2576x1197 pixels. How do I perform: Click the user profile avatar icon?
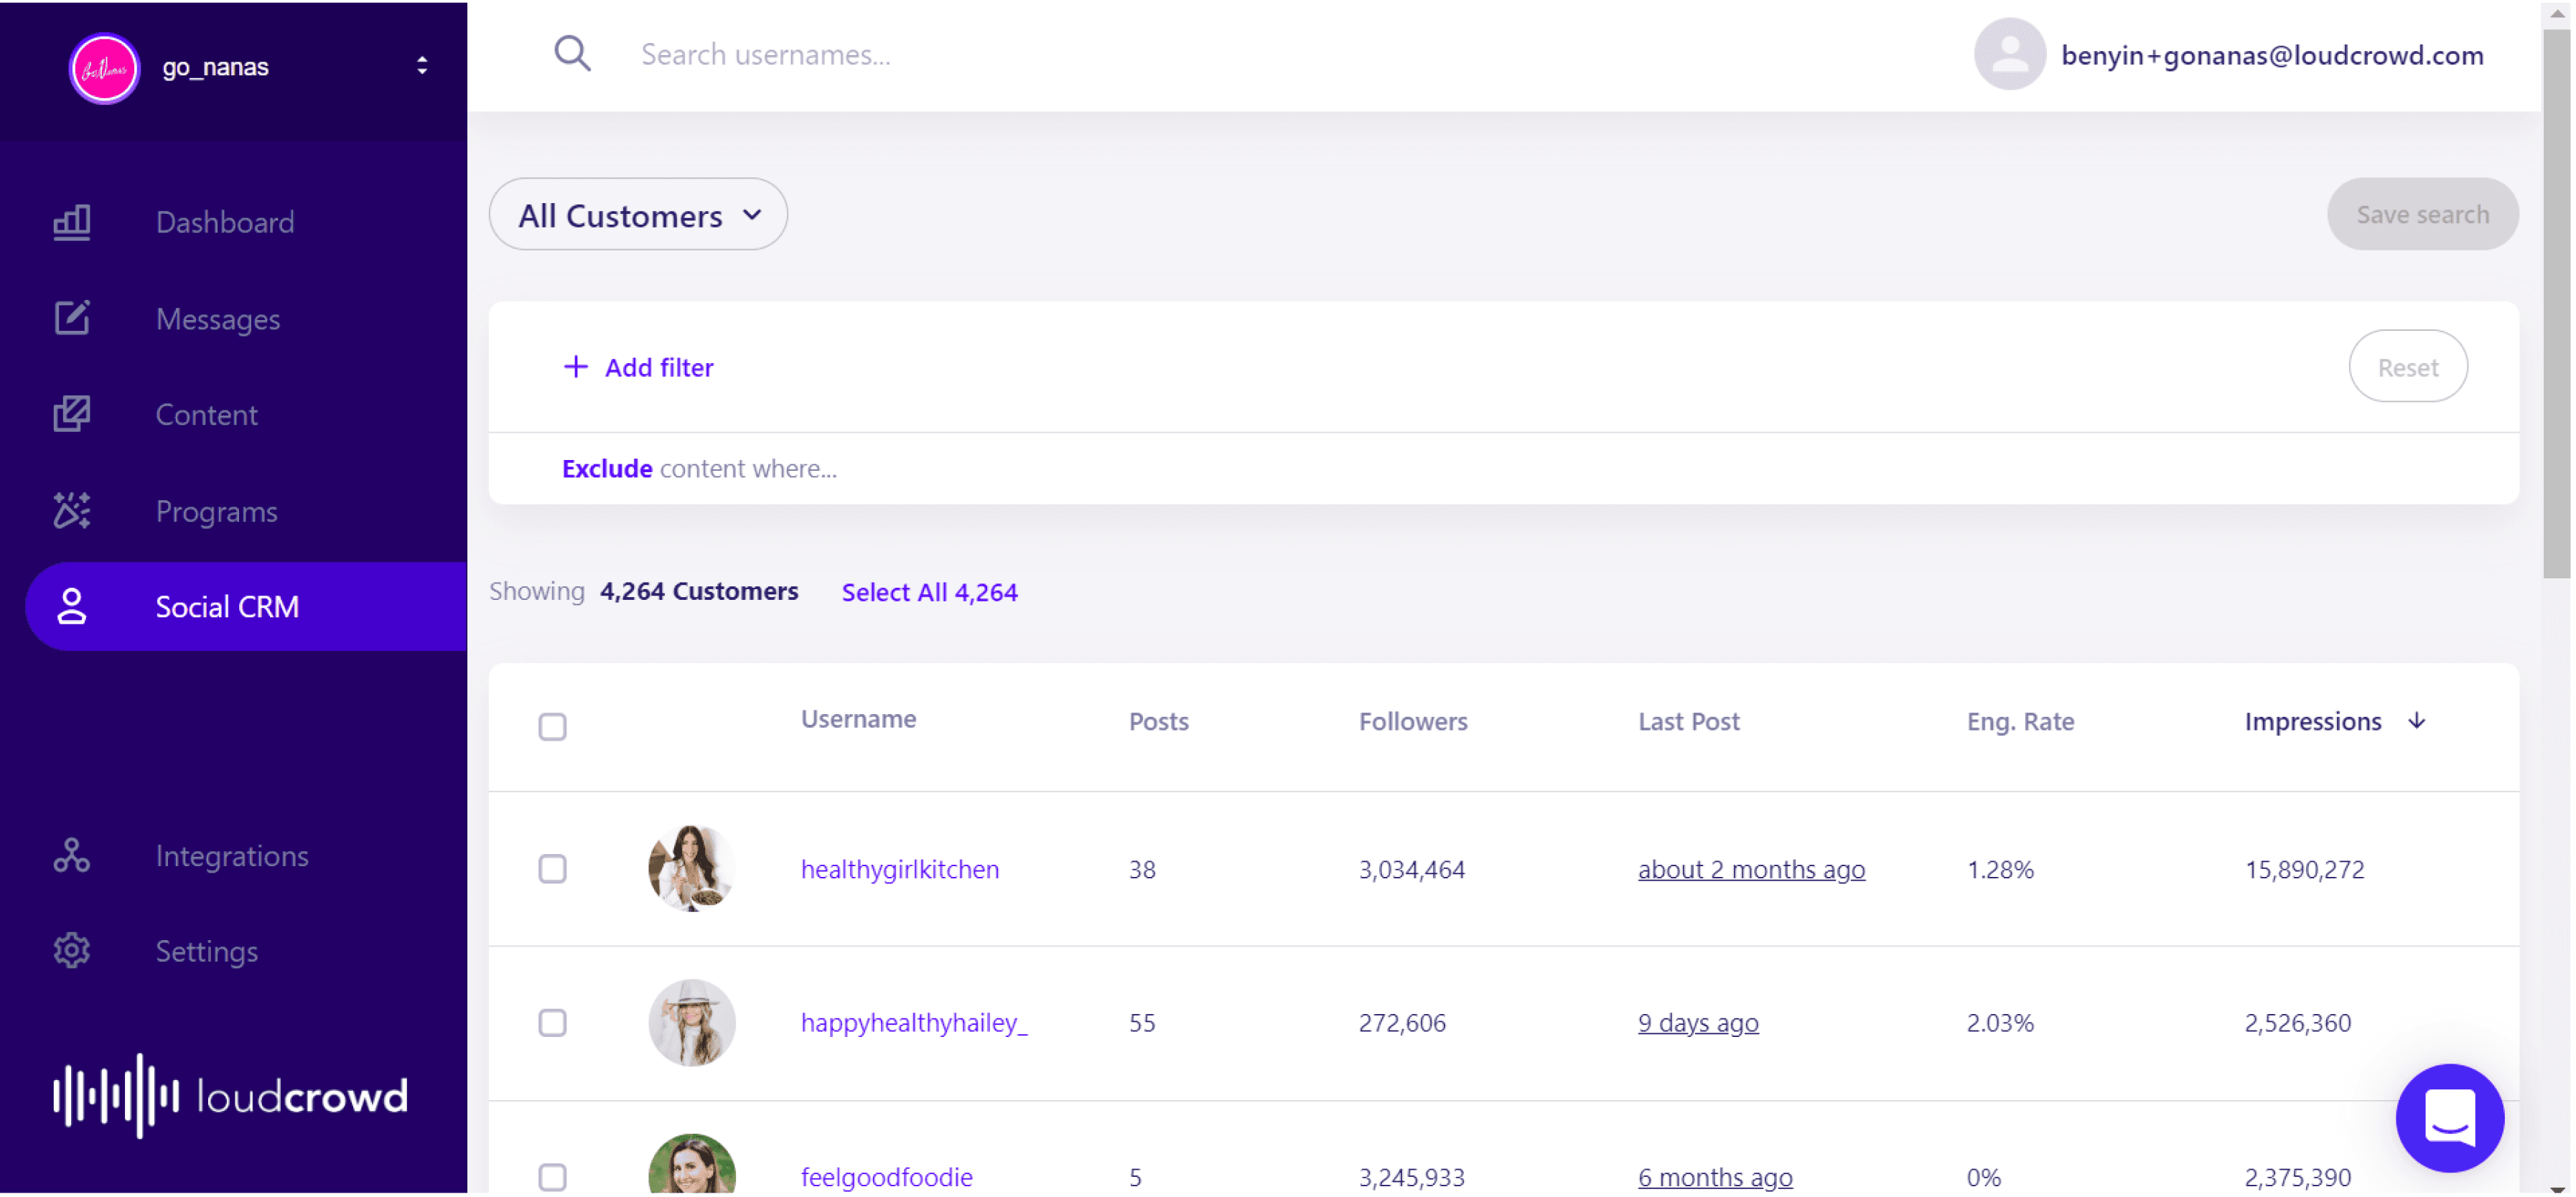pyautogui.click(x=2008, y=55)
